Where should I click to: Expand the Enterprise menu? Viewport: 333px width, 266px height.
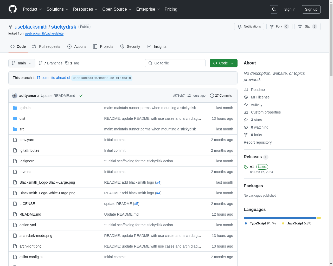tap(148, 9)
